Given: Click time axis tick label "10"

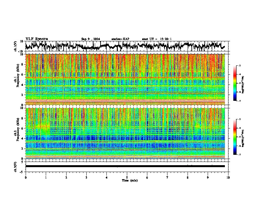Looking at the screenshot, I should click(x=228, y=178).
